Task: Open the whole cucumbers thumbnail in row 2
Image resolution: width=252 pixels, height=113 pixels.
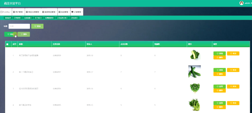Action: coord(194,71)
